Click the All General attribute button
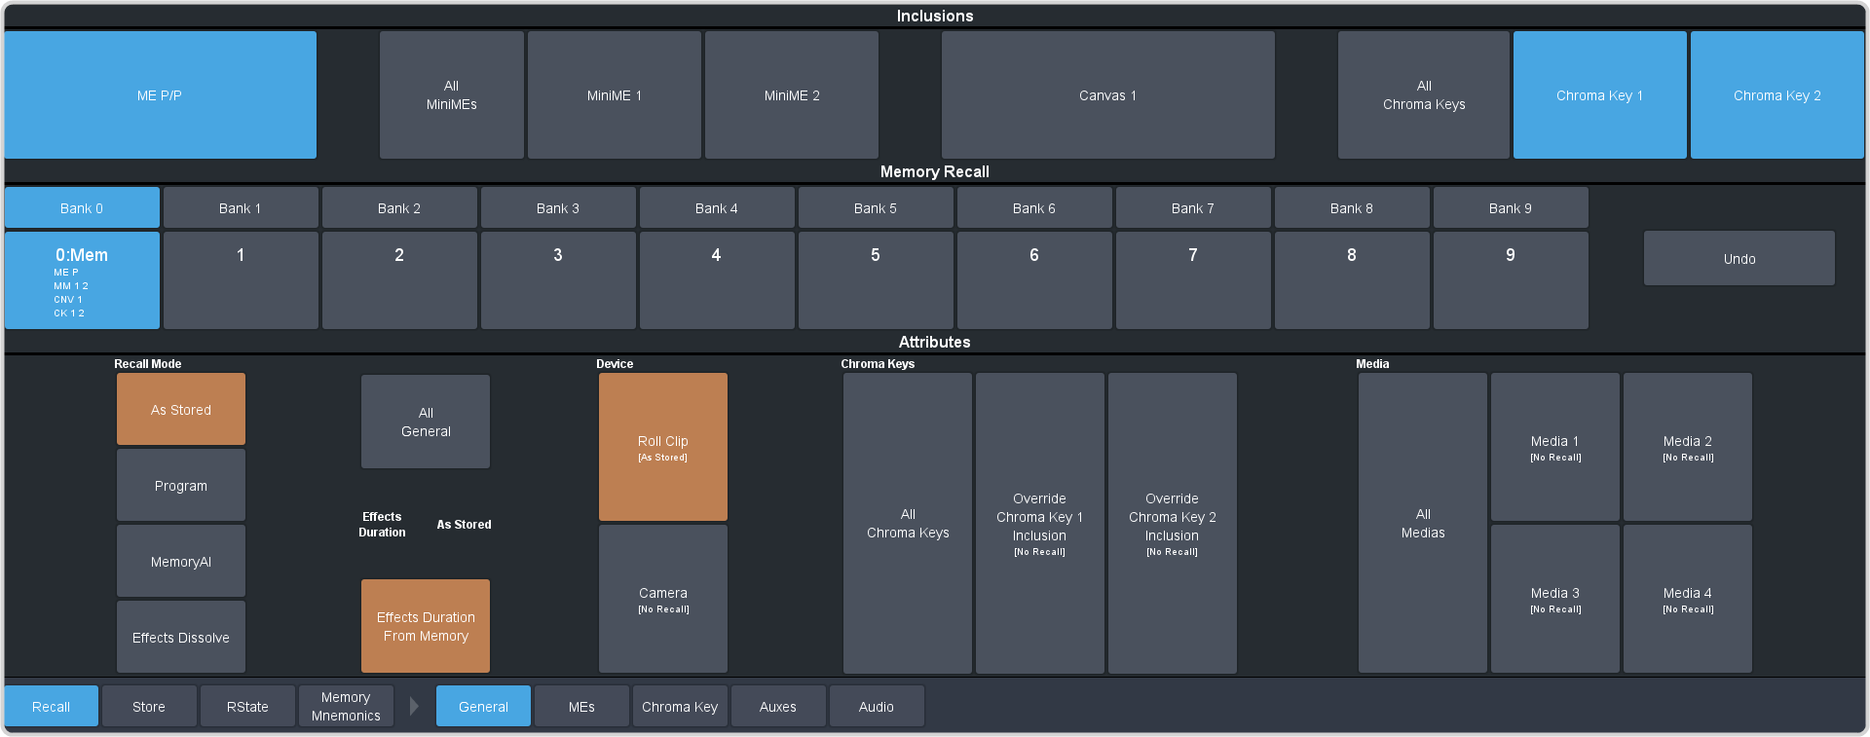 pos(426,422)
